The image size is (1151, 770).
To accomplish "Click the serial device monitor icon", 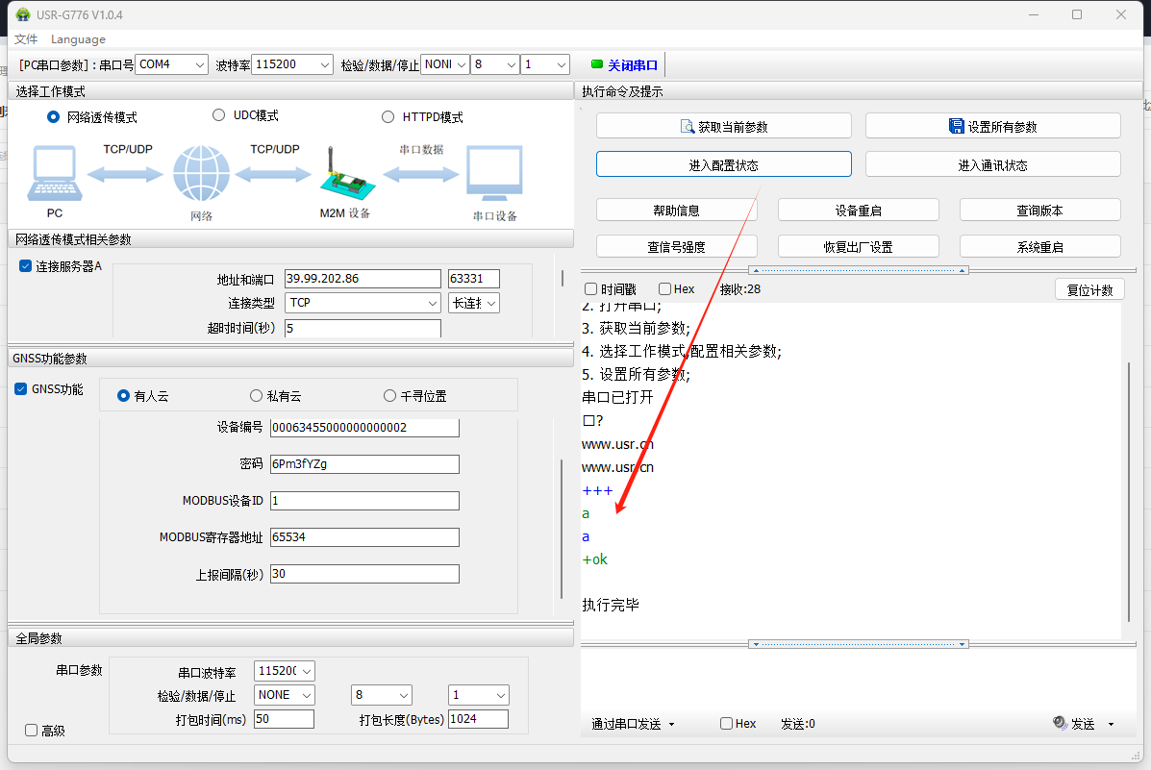I will click(494, 175).
